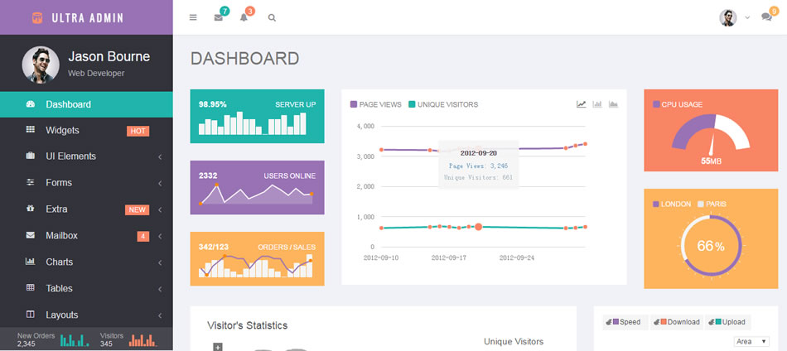Click the search magnifier icon in top bar

tap(272, 17)
